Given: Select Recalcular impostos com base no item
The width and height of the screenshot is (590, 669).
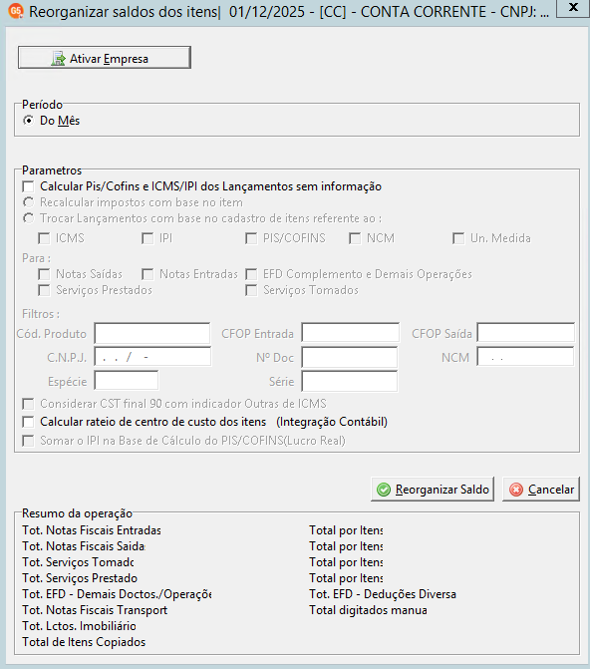Looking at the screenshot, I should [x=28, y=202].
